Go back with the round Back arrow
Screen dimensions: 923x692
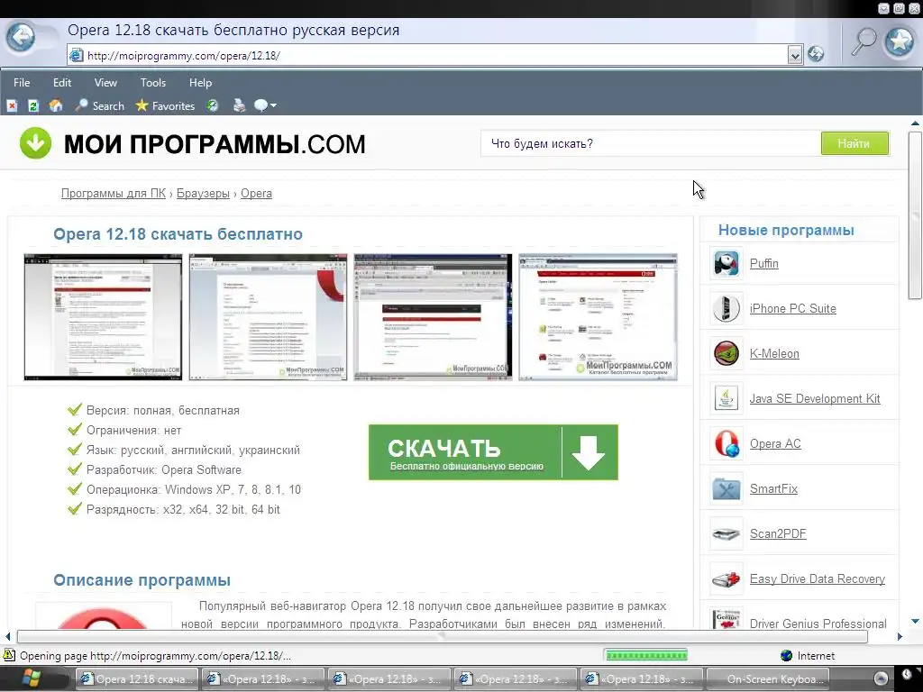(21, 38)
